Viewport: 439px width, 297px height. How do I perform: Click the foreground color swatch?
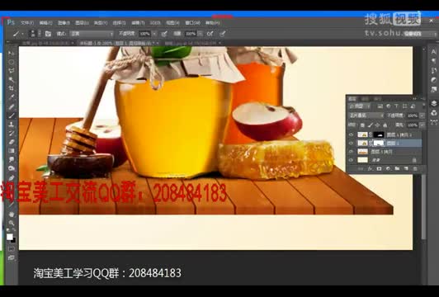click(x=10, y=237)
